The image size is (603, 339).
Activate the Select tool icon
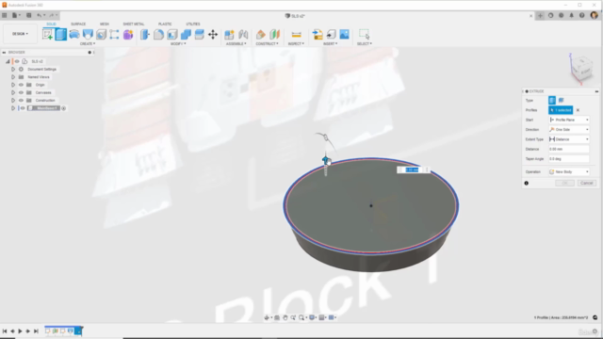[x=364, y=34]
